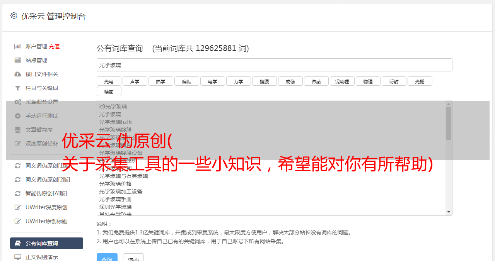The image size is (495, 261).
Task: Select k9光学玻璃 in the results list
Action: coord(113,107)
